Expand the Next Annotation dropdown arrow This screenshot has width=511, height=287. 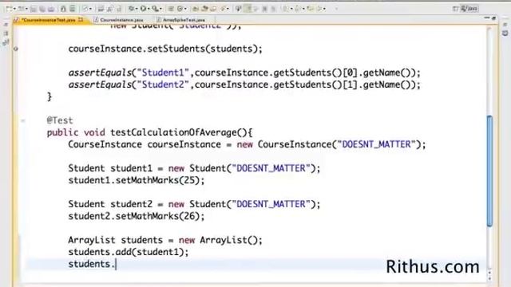pos(291,9)
